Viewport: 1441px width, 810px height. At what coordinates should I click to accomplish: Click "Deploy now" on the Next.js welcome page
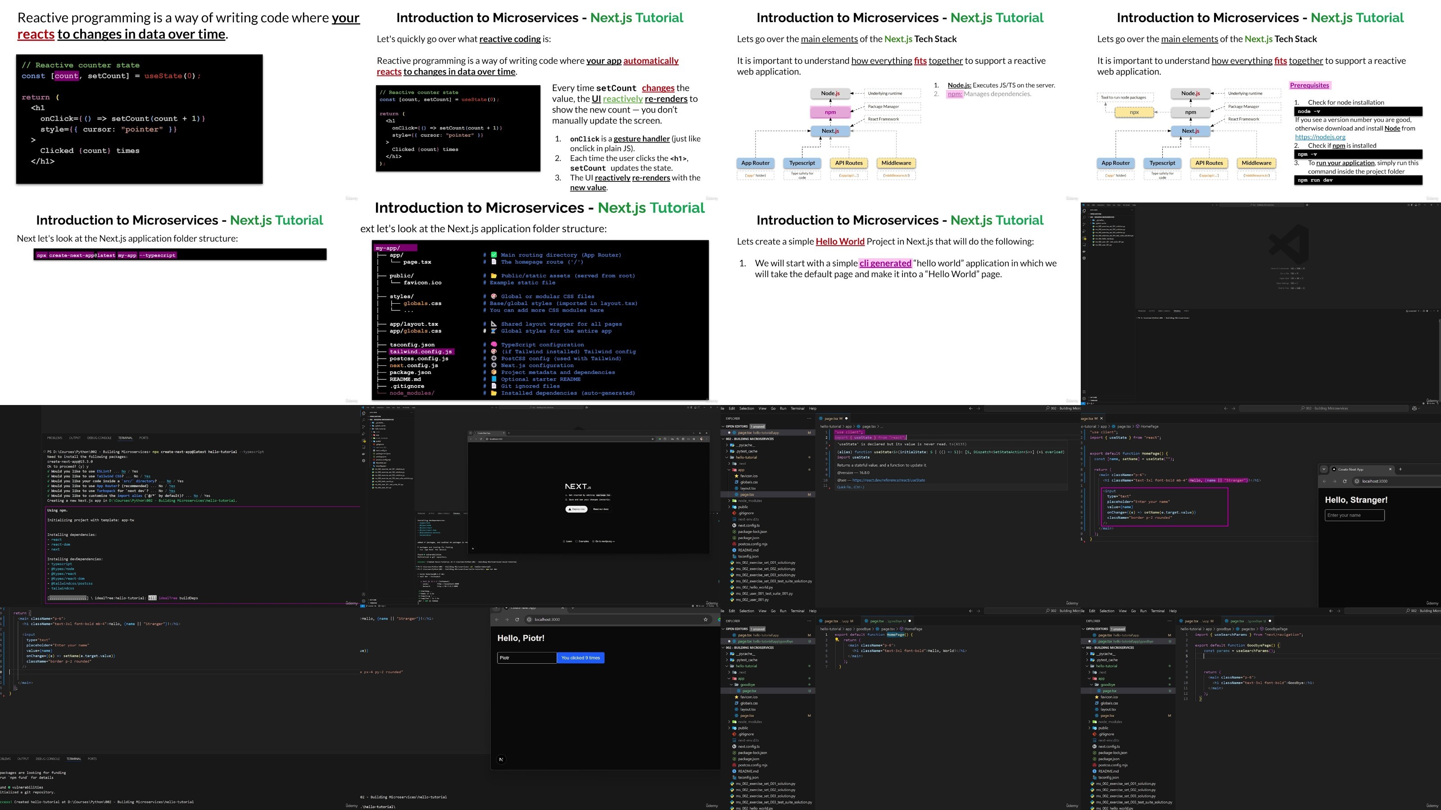[576, 509]
